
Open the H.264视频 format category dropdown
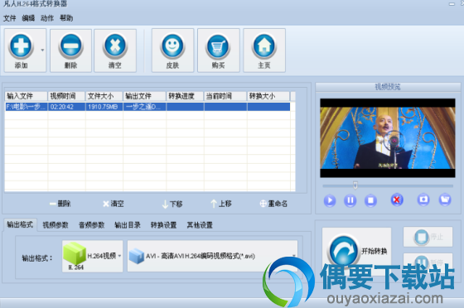[92, 256]
